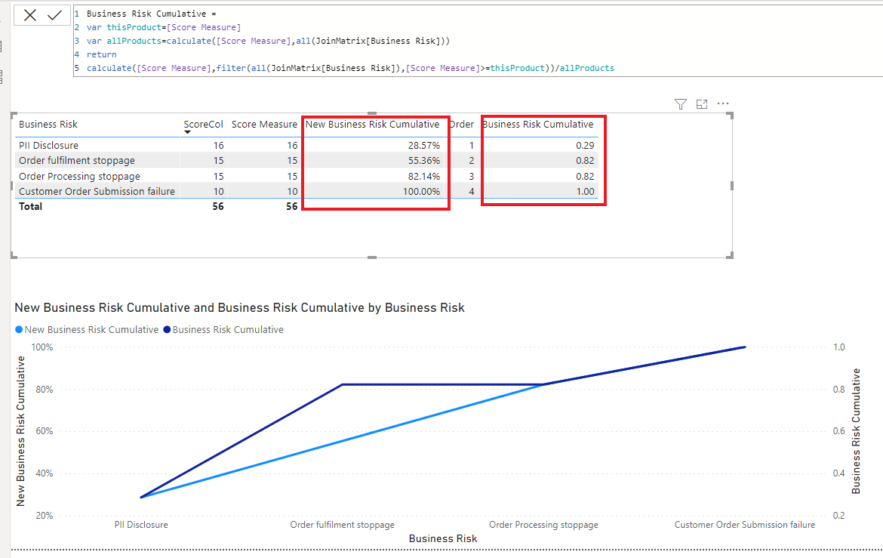Open the visual filter icon
Image resolution: width=883 pixels, height=558 pixels.
click(x=680, y=104)
